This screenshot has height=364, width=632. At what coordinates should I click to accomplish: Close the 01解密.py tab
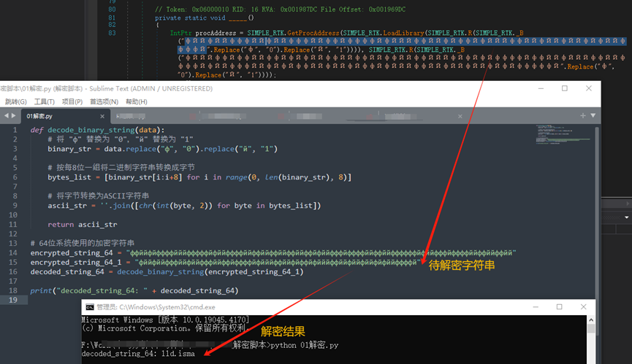[102, 116]
